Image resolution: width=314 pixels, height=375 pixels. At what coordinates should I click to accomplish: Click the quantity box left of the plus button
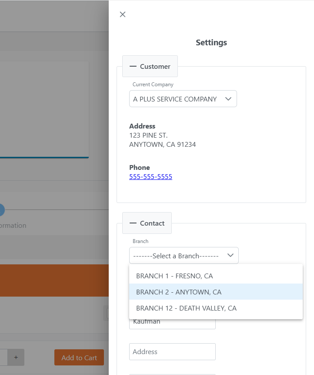pyautogui.click(x=3, y=357)
